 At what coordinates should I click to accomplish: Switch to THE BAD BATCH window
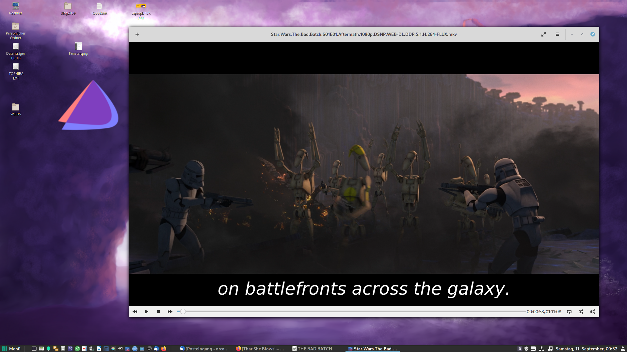point(312,349)
